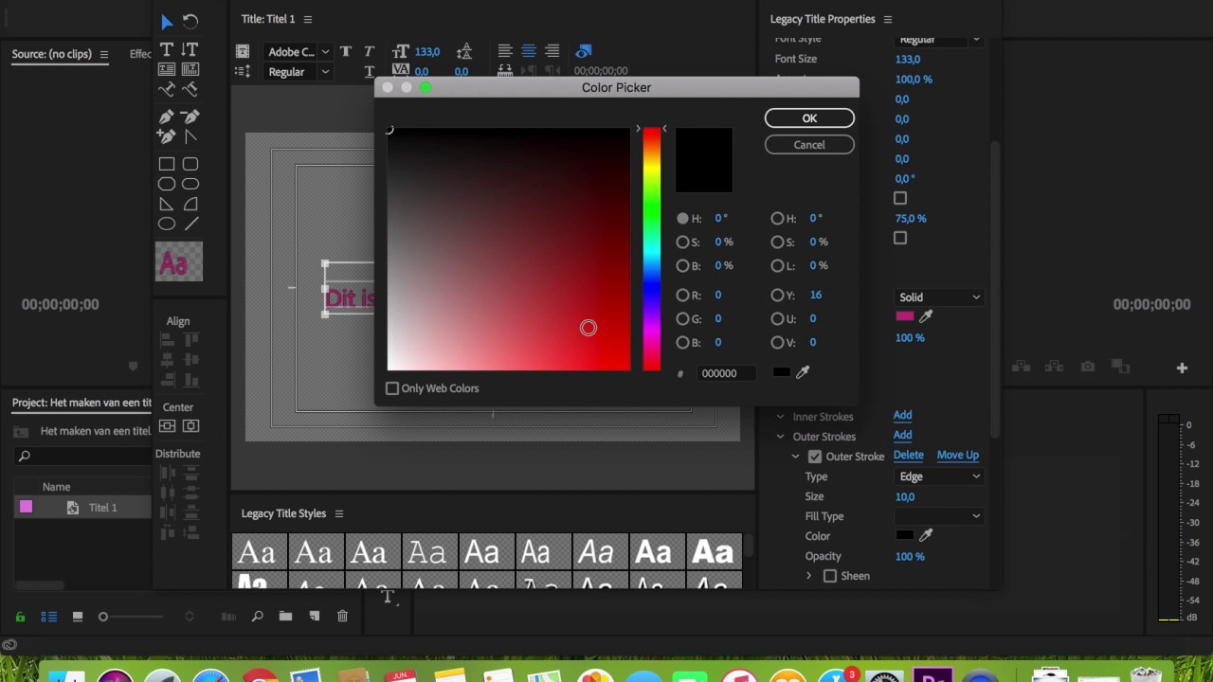1213x682 pixels.
Task: Pick the Pen tool
Action: [167, 117]
